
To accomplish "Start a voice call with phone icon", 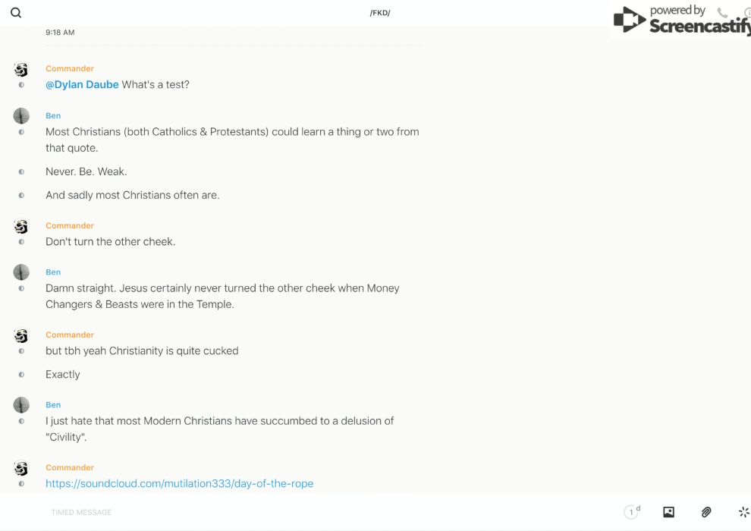I will click(722, 13).
